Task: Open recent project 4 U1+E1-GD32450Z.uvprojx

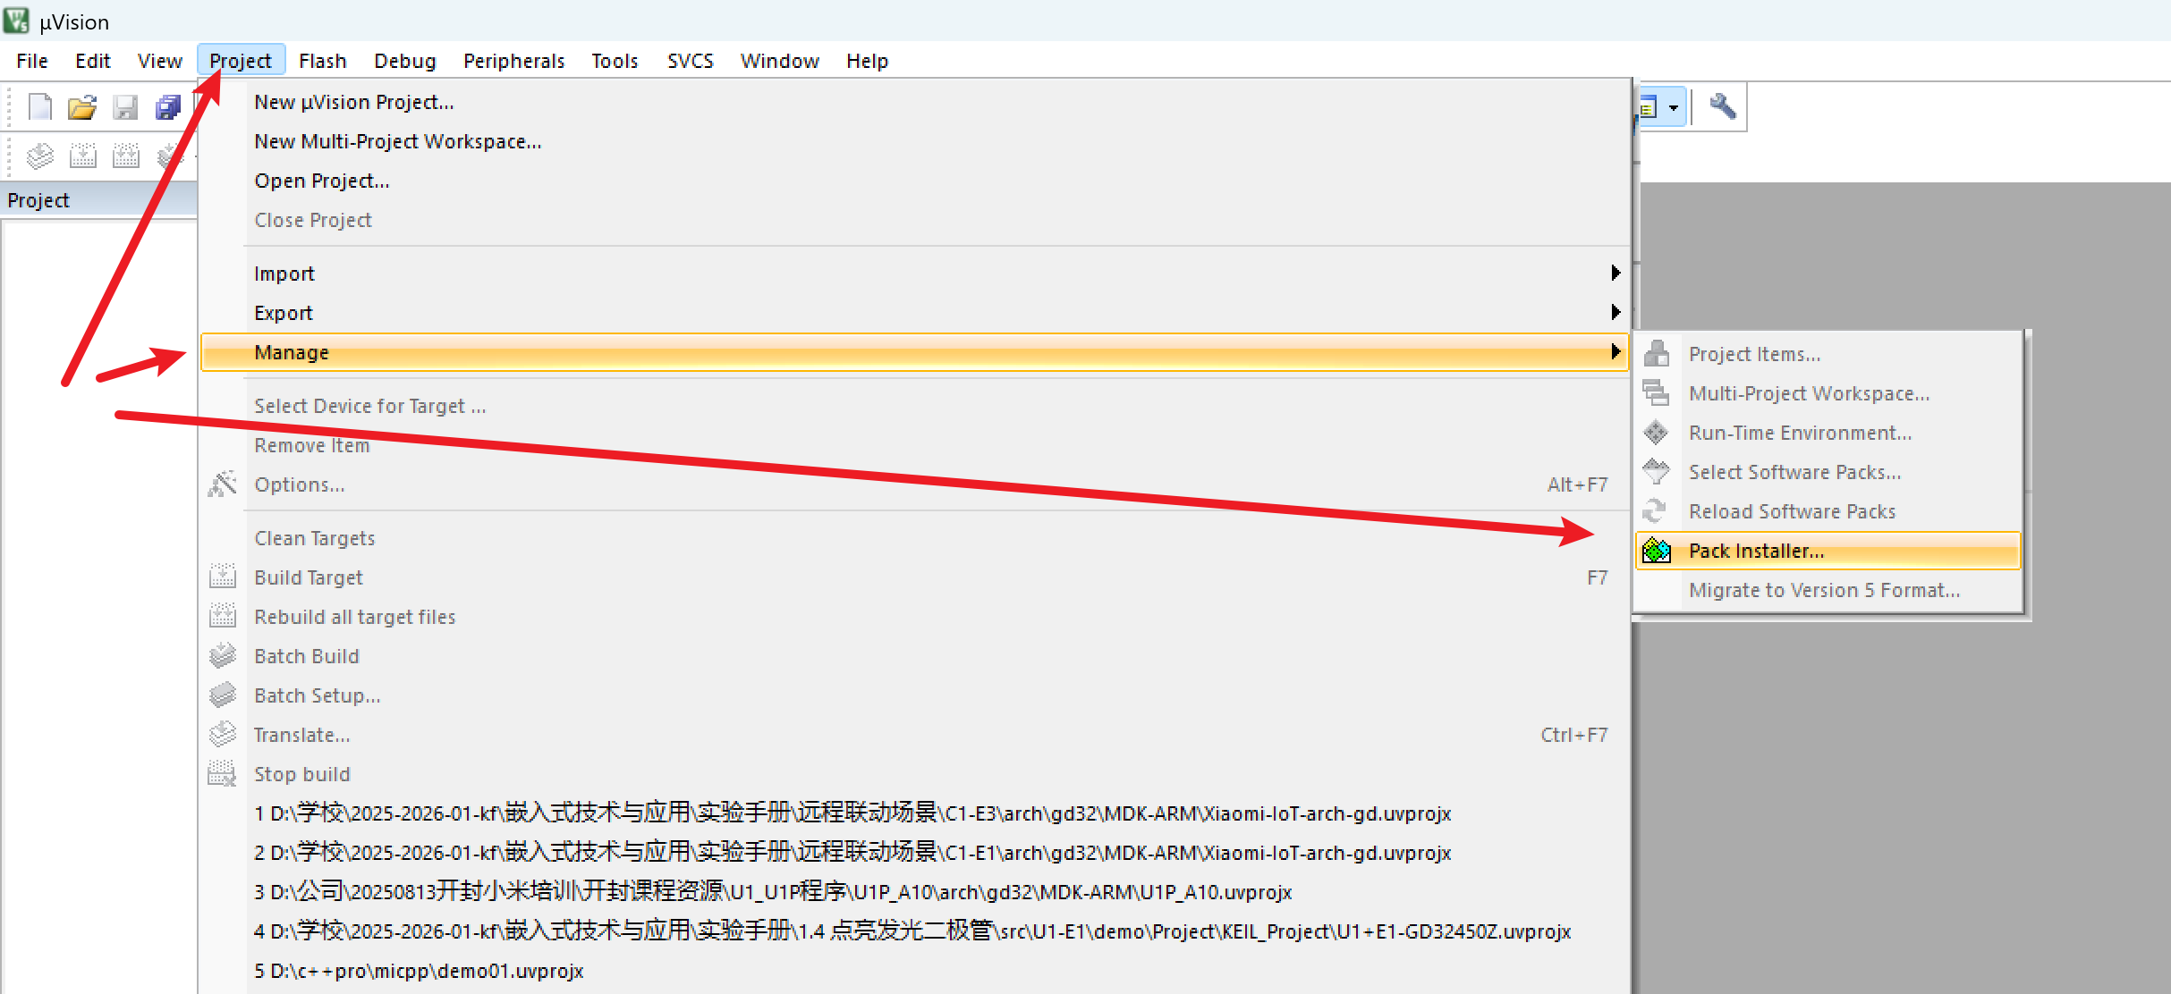Action: click(x=914, y=931)
